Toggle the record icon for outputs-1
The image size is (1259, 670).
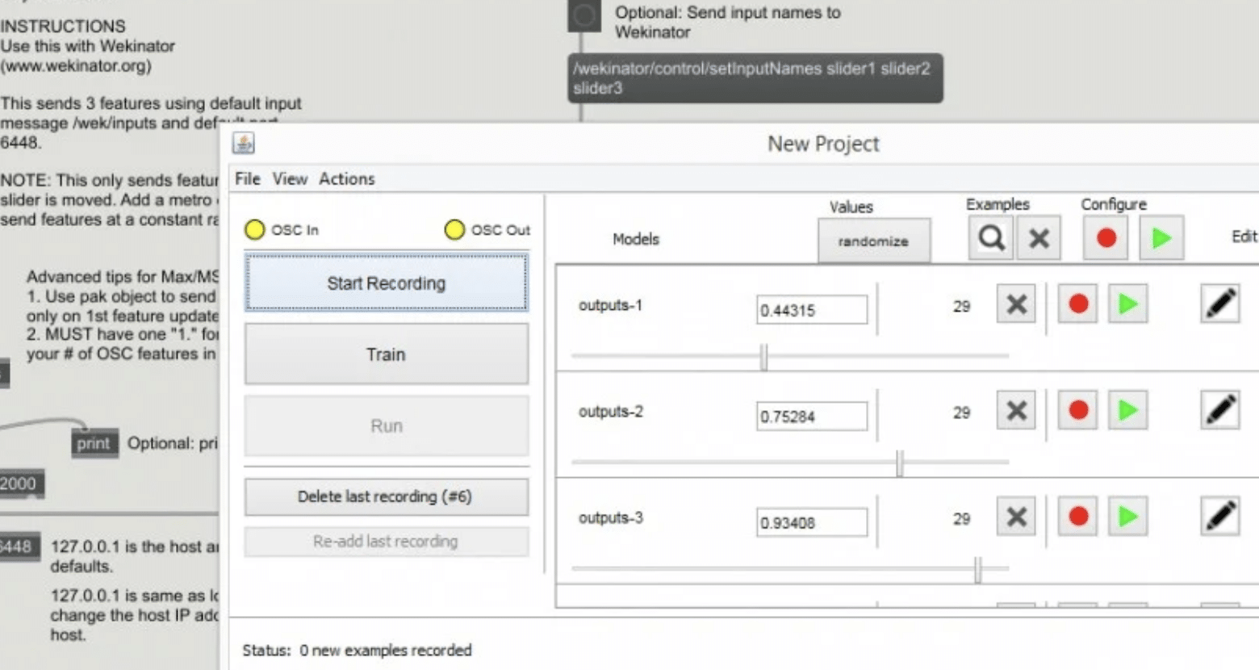coord(1078,304)
